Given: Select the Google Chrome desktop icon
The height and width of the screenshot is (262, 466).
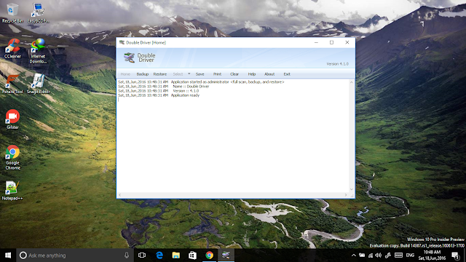Looking at the screenshot, I should point(12,157).
